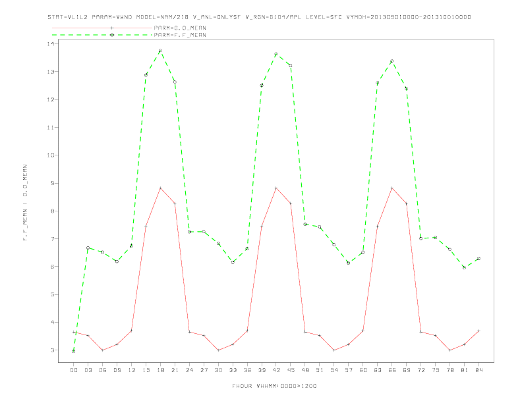Click y-axis tick label 11

tap(51, 127)
